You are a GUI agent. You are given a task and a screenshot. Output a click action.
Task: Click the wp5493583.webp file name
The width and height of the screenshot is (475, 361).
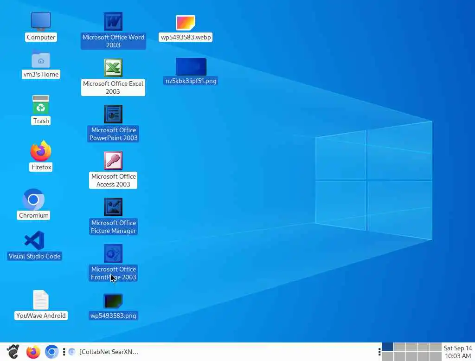pos(186,37)
